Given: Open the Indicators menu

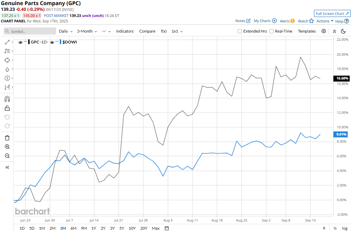Looking at the screenshot, I should click(125, 31).
